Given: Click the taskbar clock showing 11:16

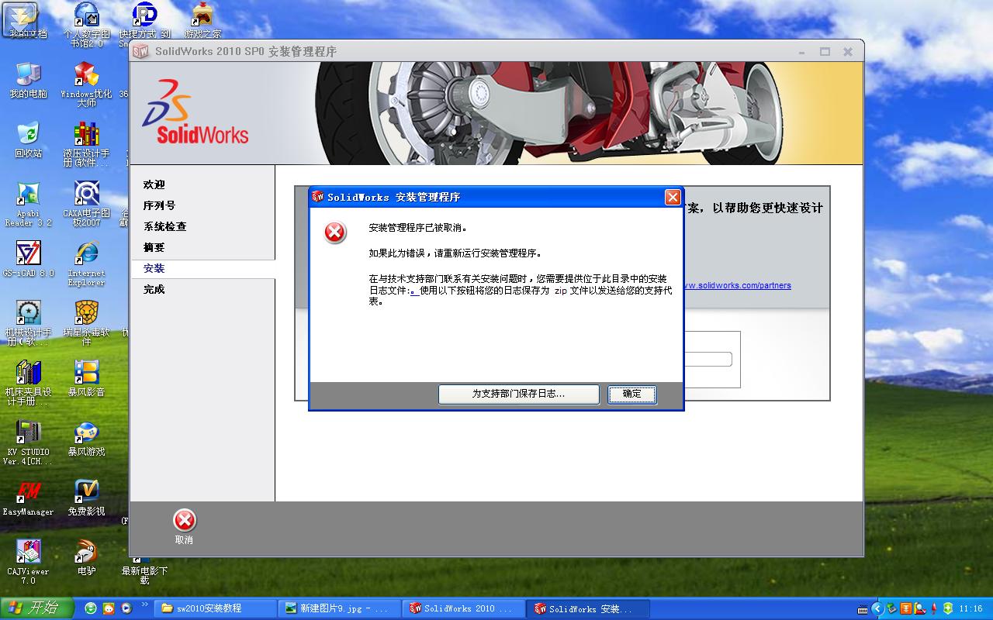Looking at the screenshot, I should pos(971,608).
